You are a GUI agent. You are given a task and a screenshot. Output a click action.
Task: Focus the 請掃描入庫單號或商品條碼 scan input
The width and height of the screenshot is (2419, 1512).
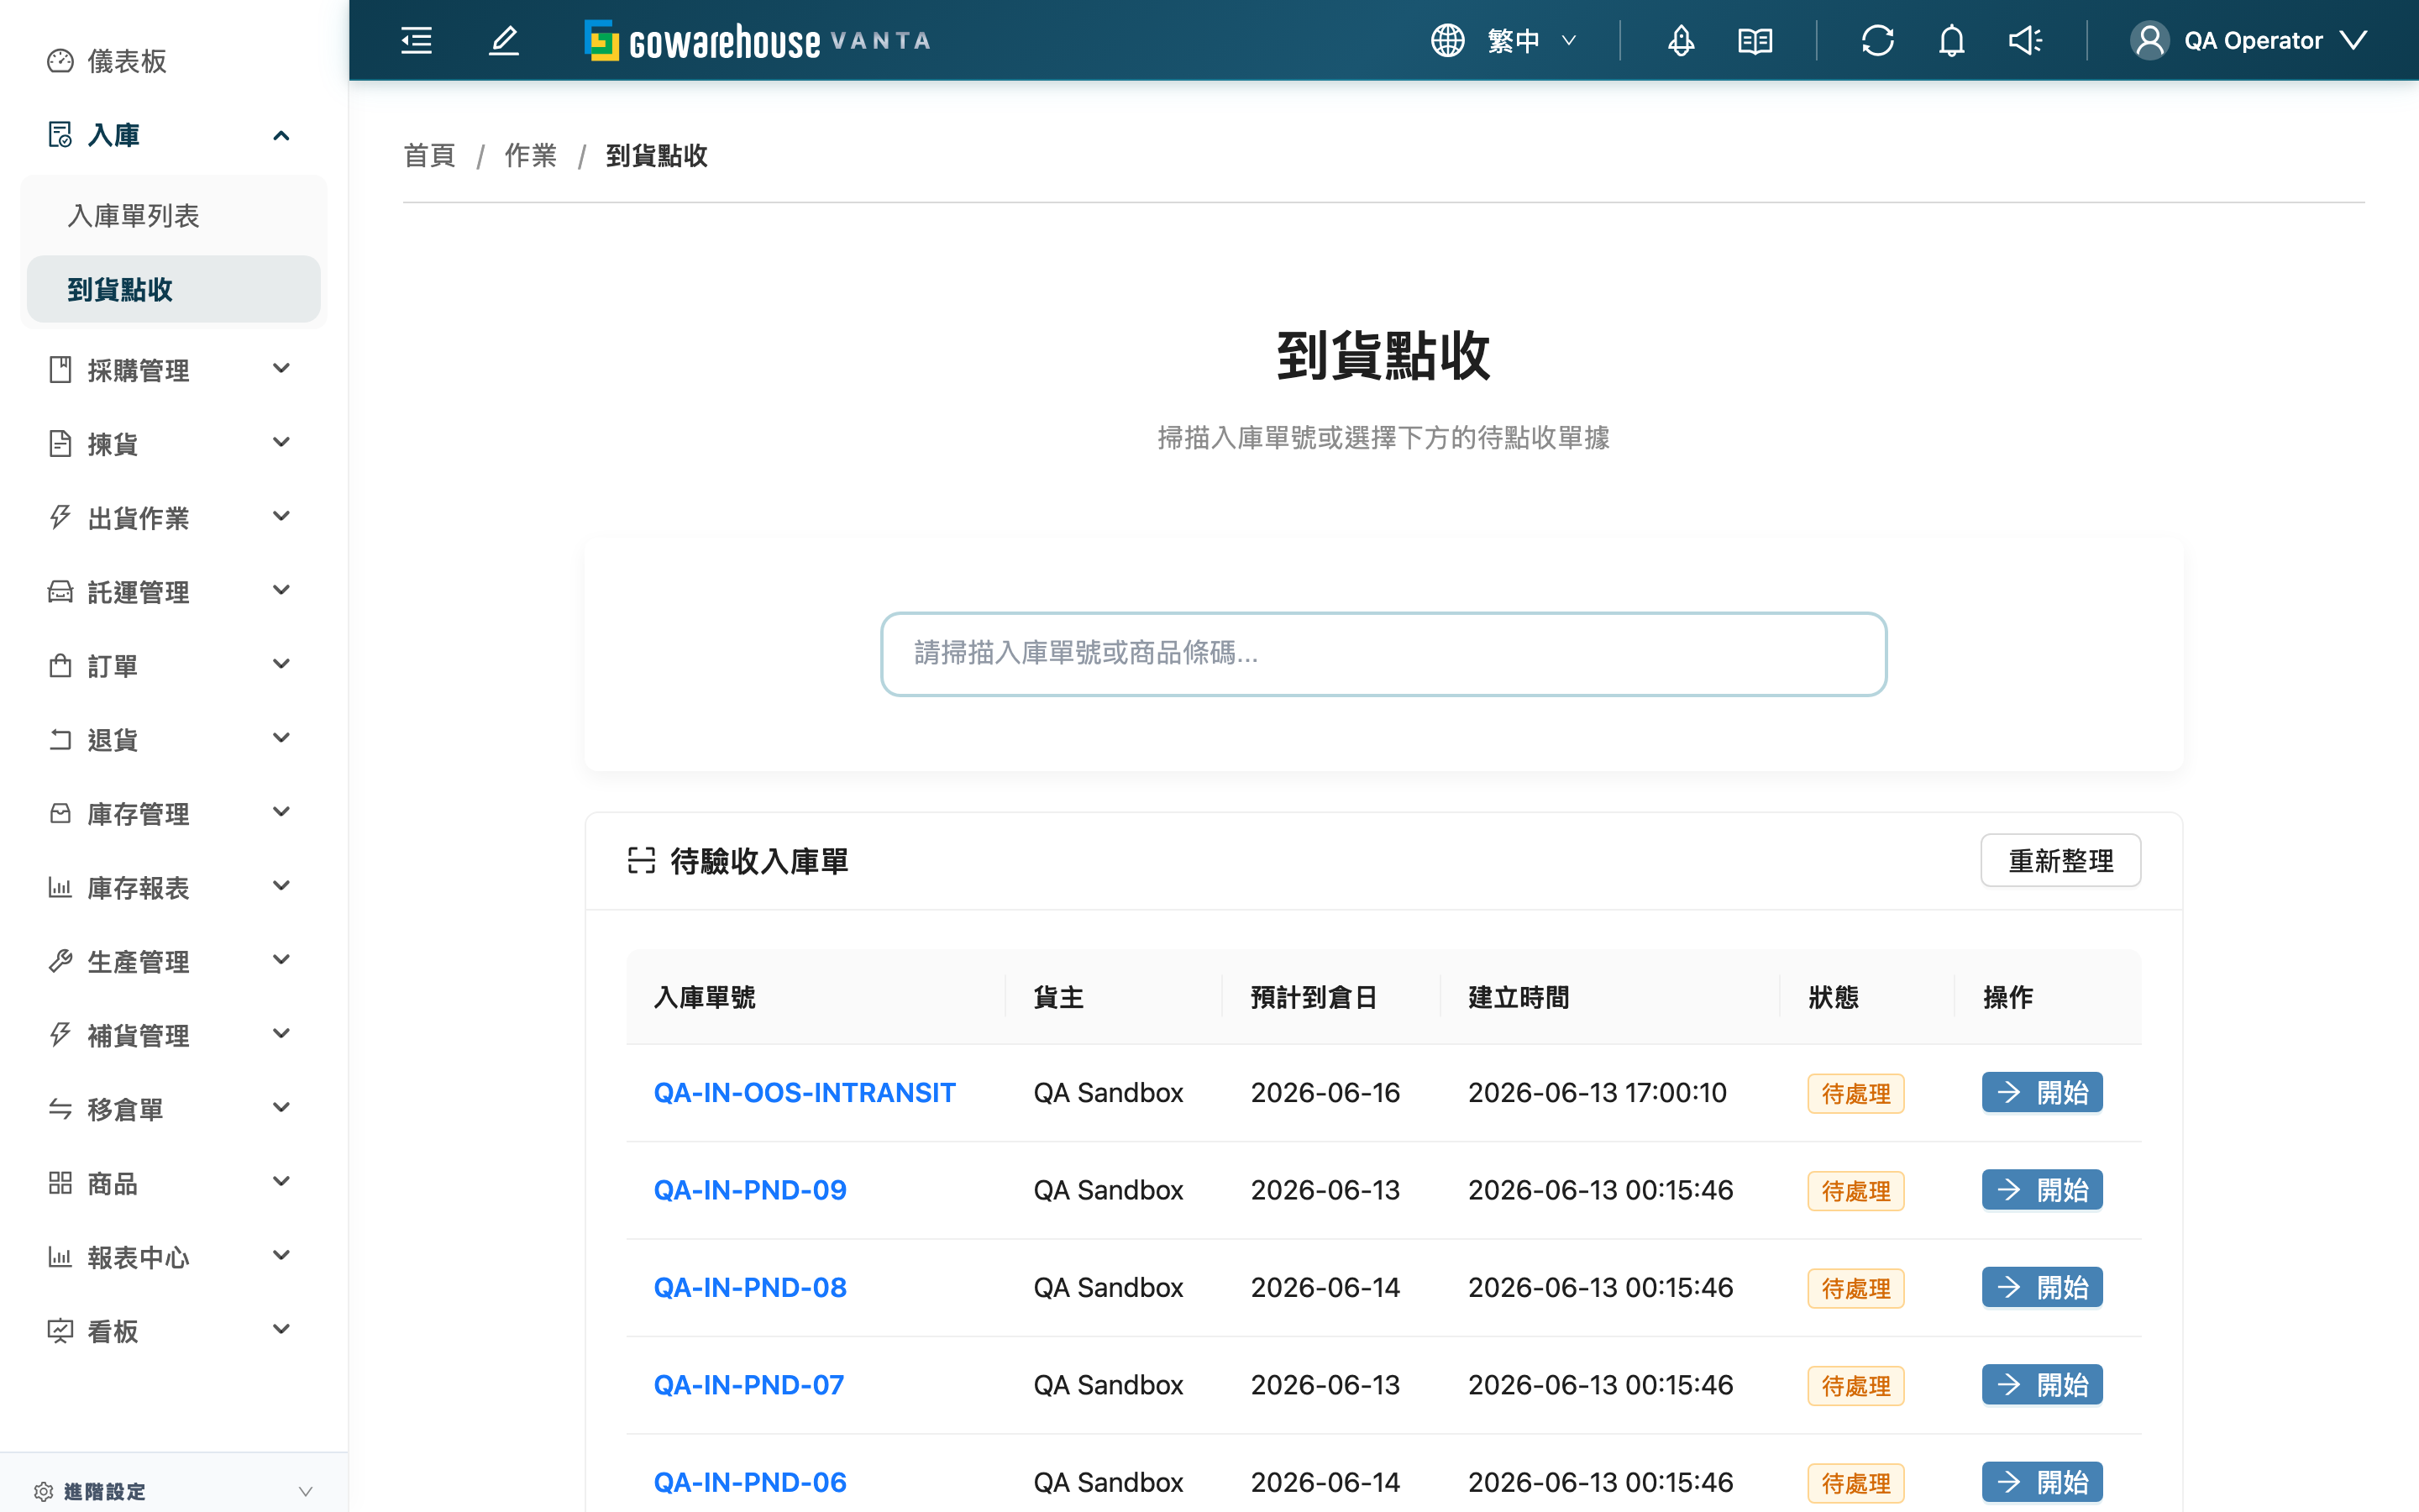(x=1383, y=654)
